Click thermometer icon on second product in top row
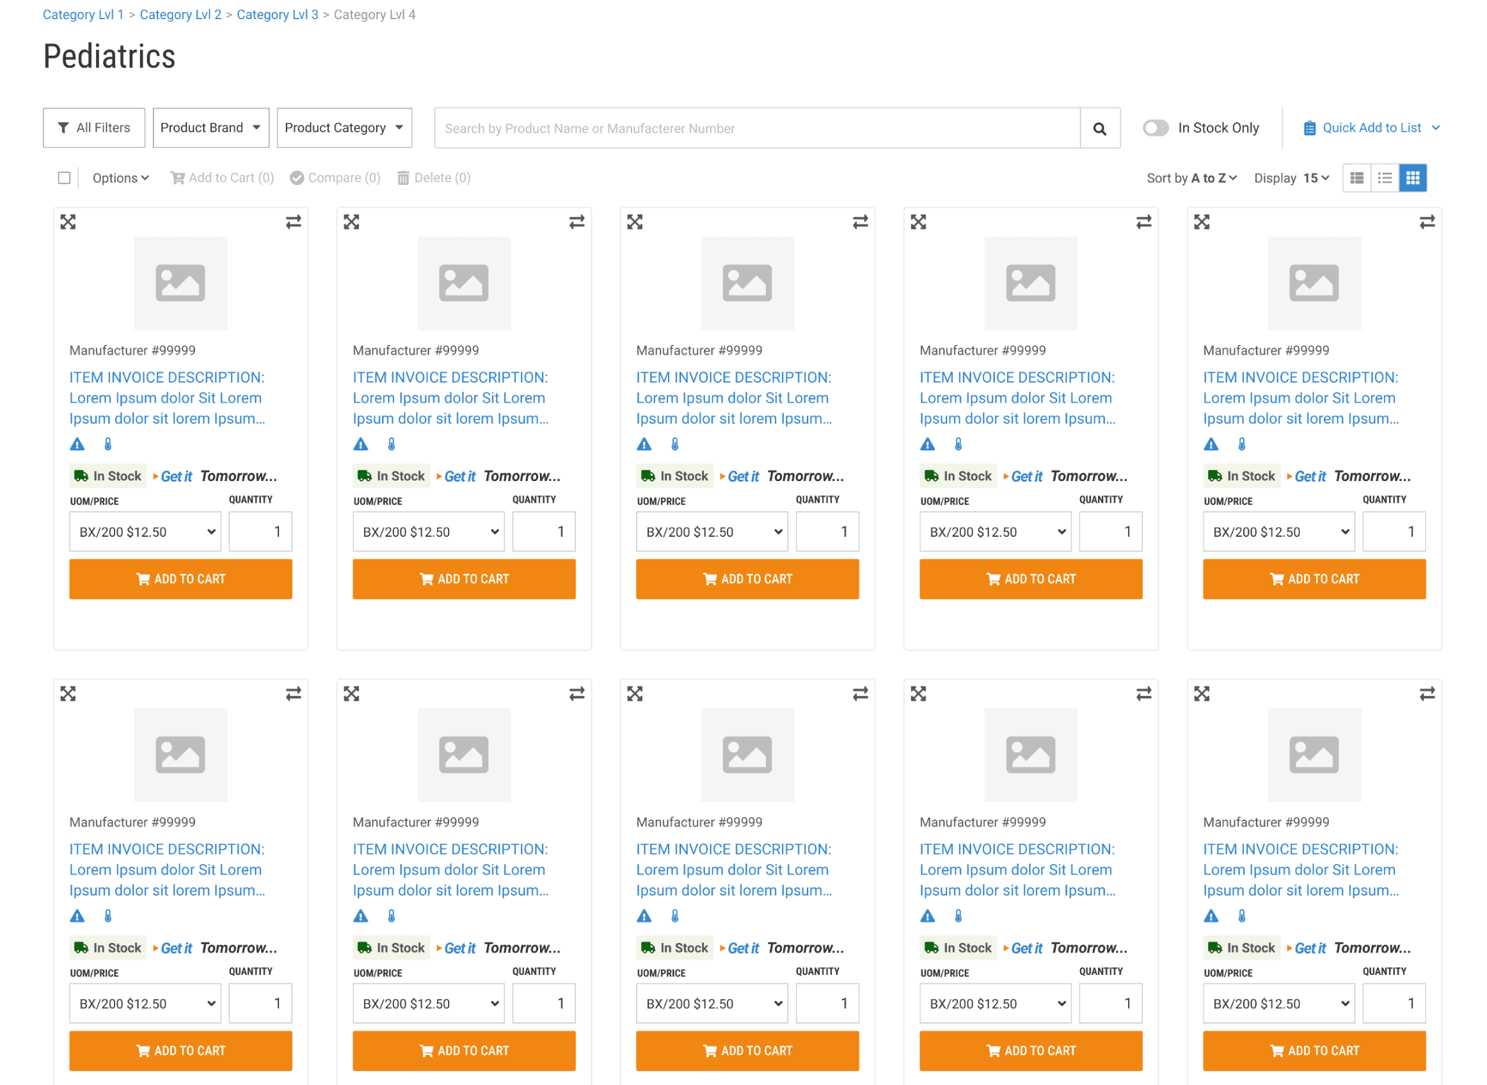 [392, 445]
